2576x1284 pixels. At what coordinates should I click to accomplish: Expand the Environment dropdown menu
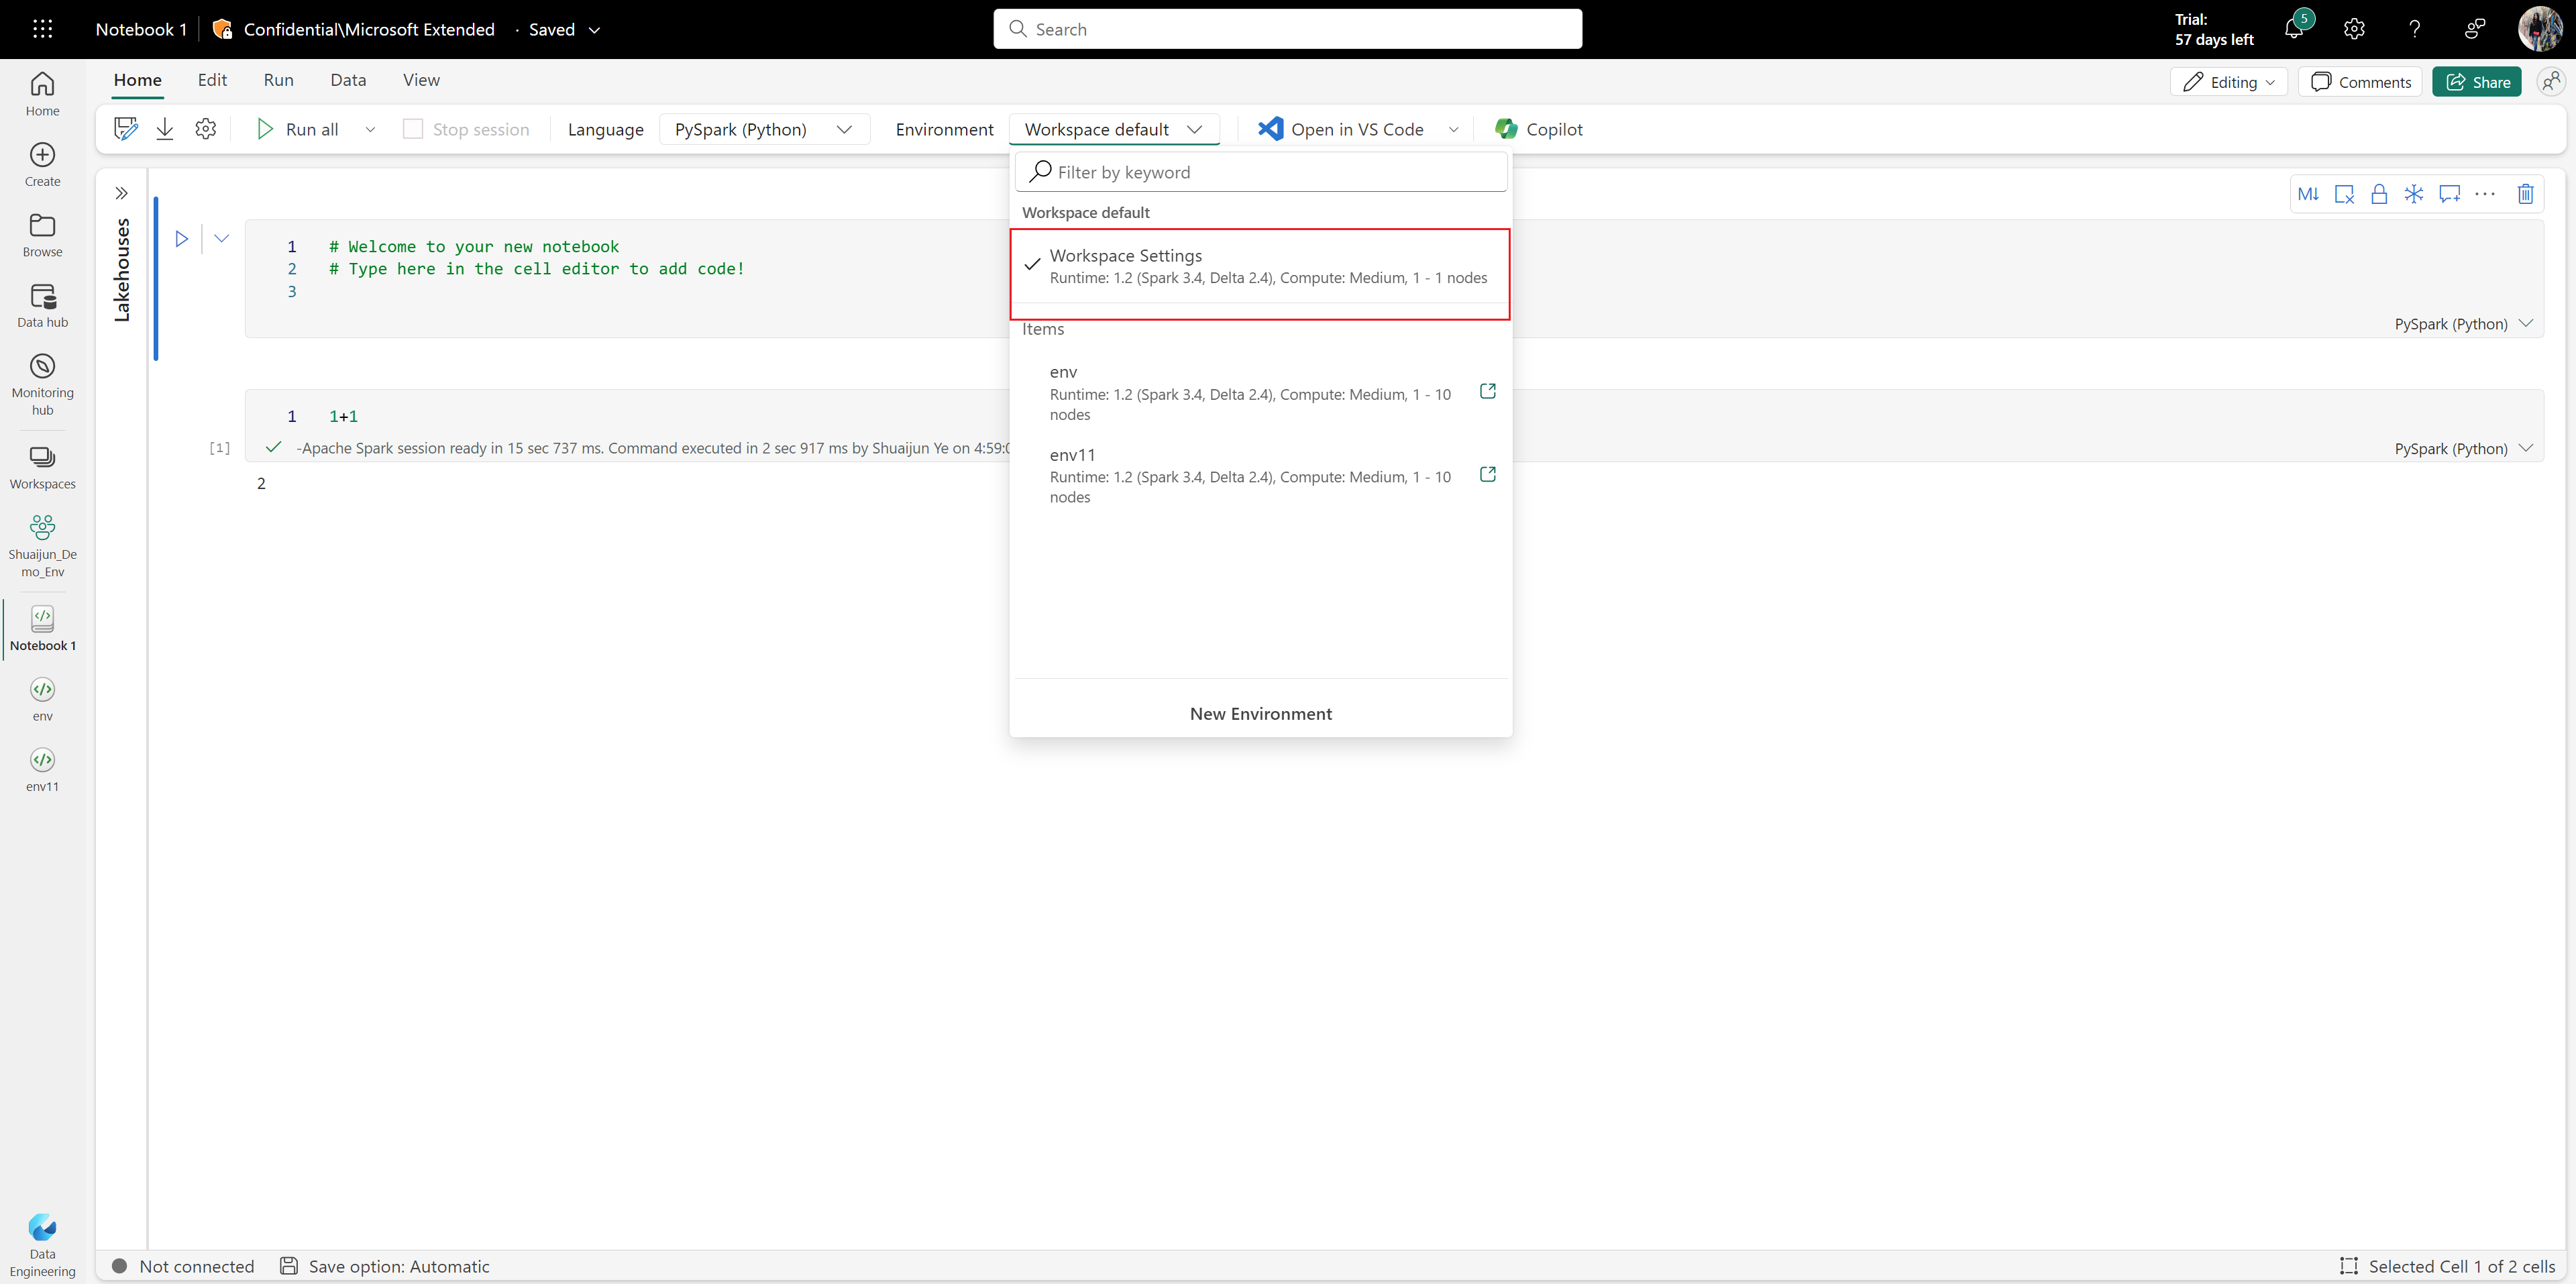click(x=1112, y=128)
